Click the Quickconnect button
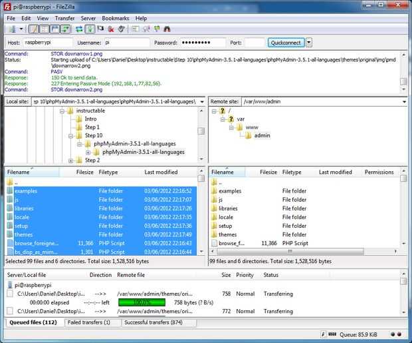 click(x=286, y=43)
